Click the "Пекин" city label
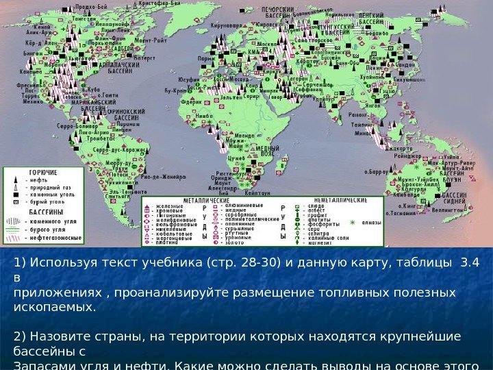493x370 pixels. [372, 68]
